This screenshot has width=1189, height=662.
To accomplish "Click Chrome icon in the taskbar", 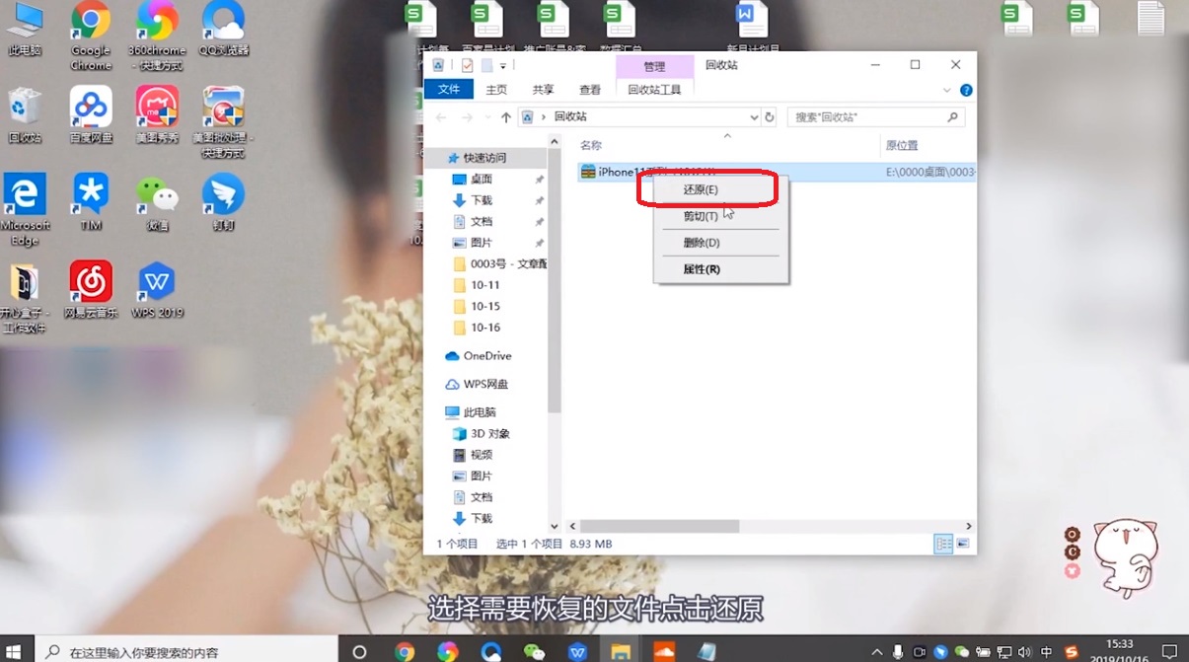I will 405,651.
